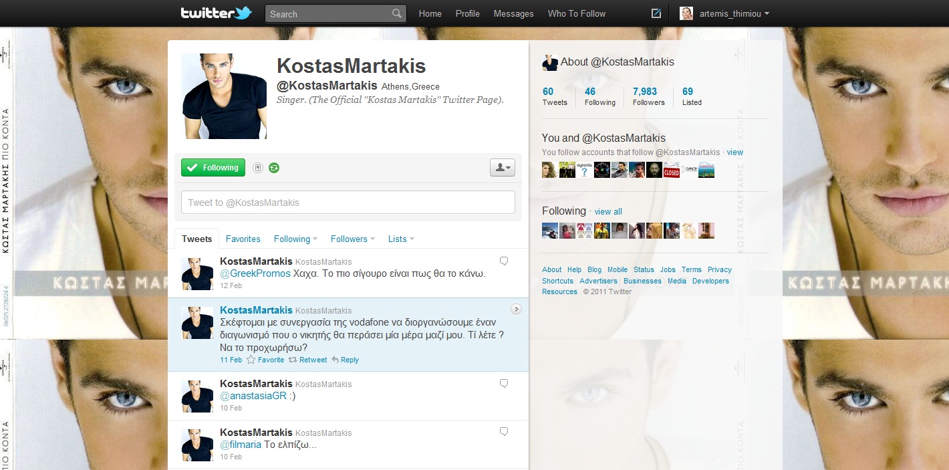Image resolution: width=949 pixels, height=470 pixels.
Task: Toggle retweets display for KostasMartakis
Action: pos(274,168)
